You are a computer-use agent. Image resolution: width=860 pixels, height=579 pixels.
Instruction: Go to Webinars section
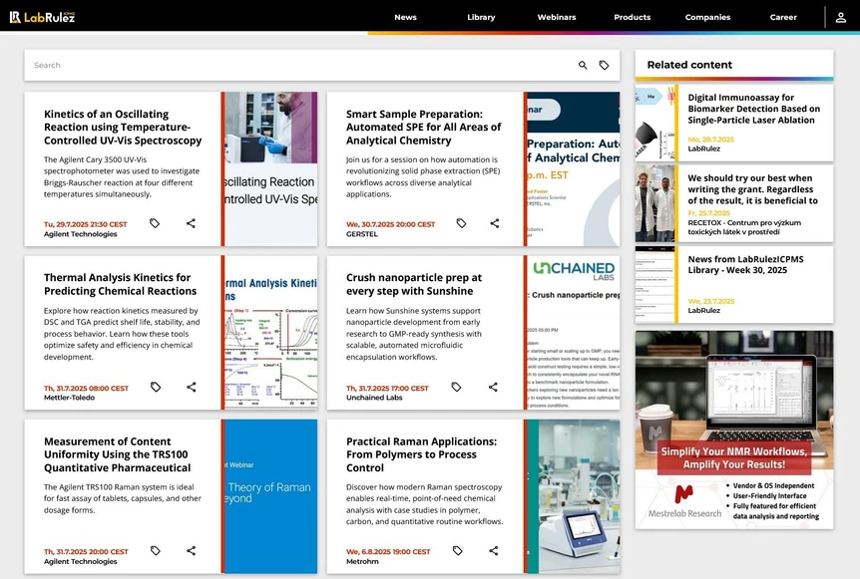[x=556, y=17]
